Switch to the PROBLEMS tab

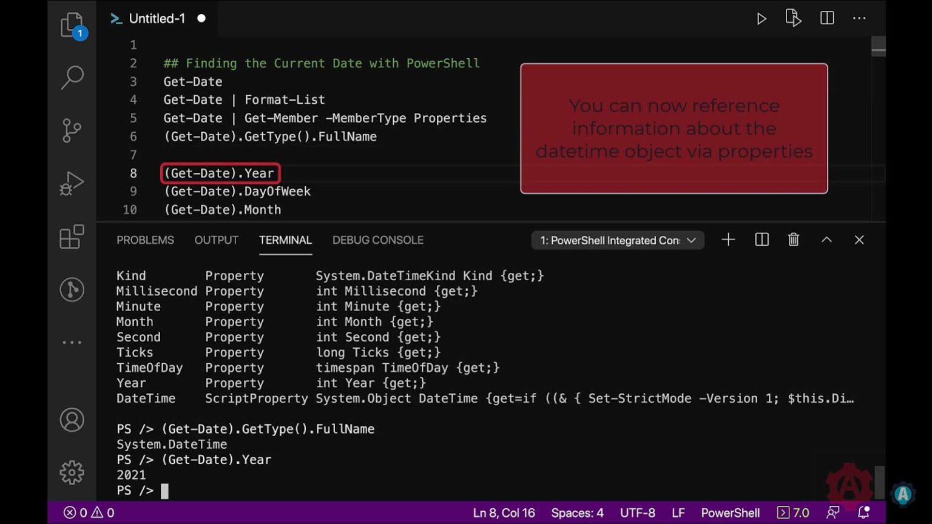pos(145,240)
